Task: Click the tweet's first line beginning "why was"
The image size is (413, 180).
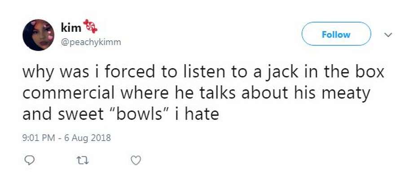Action: pyautogui.click(x=203, y=73)
